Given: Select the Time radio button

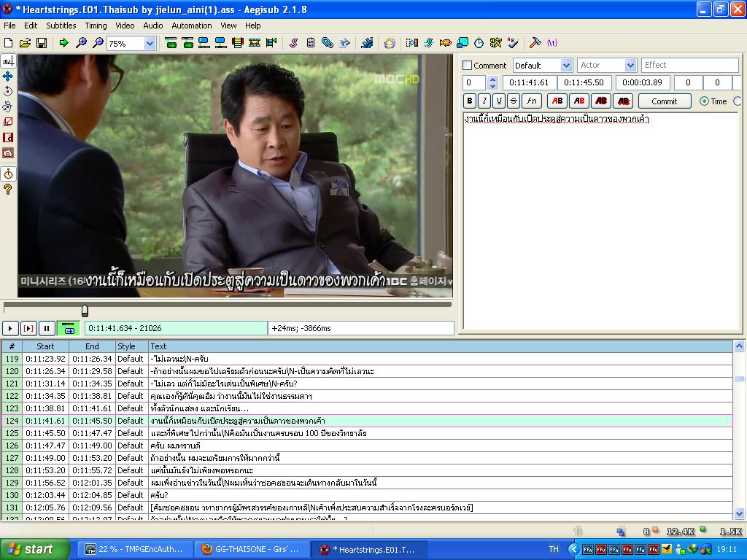Looking at the screenshot, I should click(x=704, y=101).
